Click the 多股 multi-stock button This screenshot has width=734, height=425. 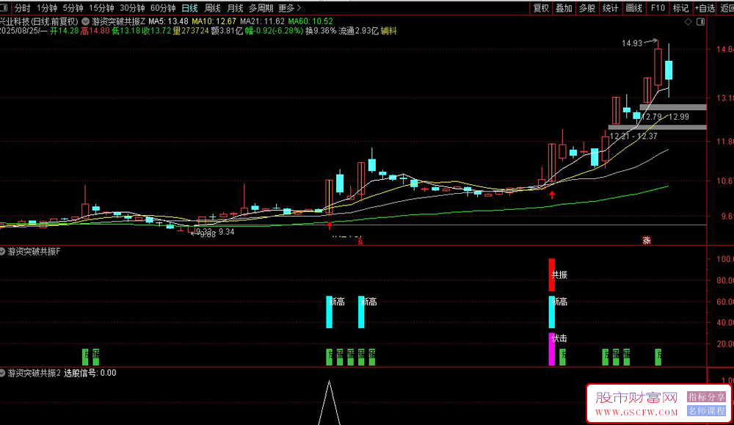click(x=587, y=8)
